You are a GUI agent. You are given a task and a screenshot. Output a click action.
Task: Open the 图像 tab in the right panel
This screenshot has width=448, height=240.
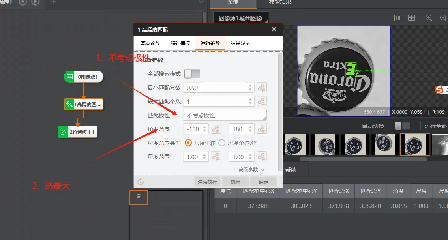point(233,3)
